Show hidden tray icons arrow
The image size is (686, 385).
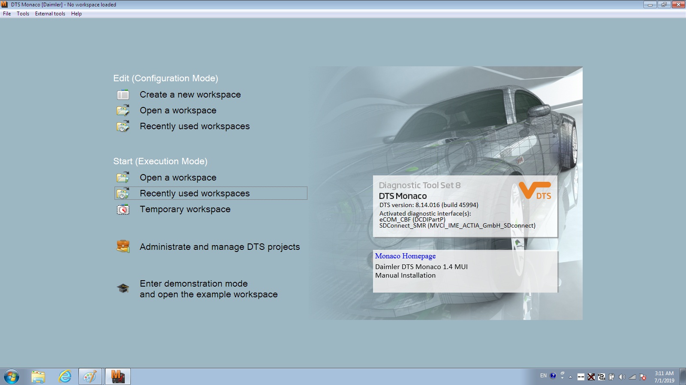click(x=570, y=377)
